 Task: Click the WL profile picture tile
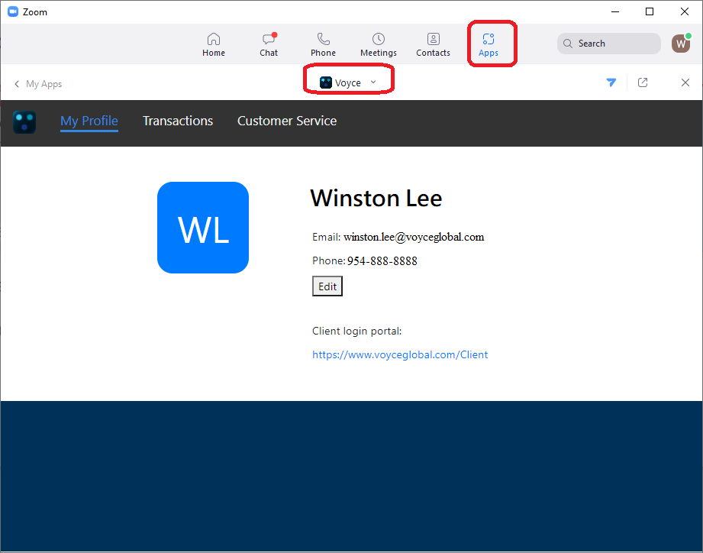pyautogui.click(x=203, y=228)
